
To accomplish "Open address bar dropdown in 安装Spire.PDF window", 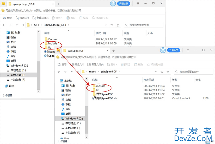I will (156, 72).
